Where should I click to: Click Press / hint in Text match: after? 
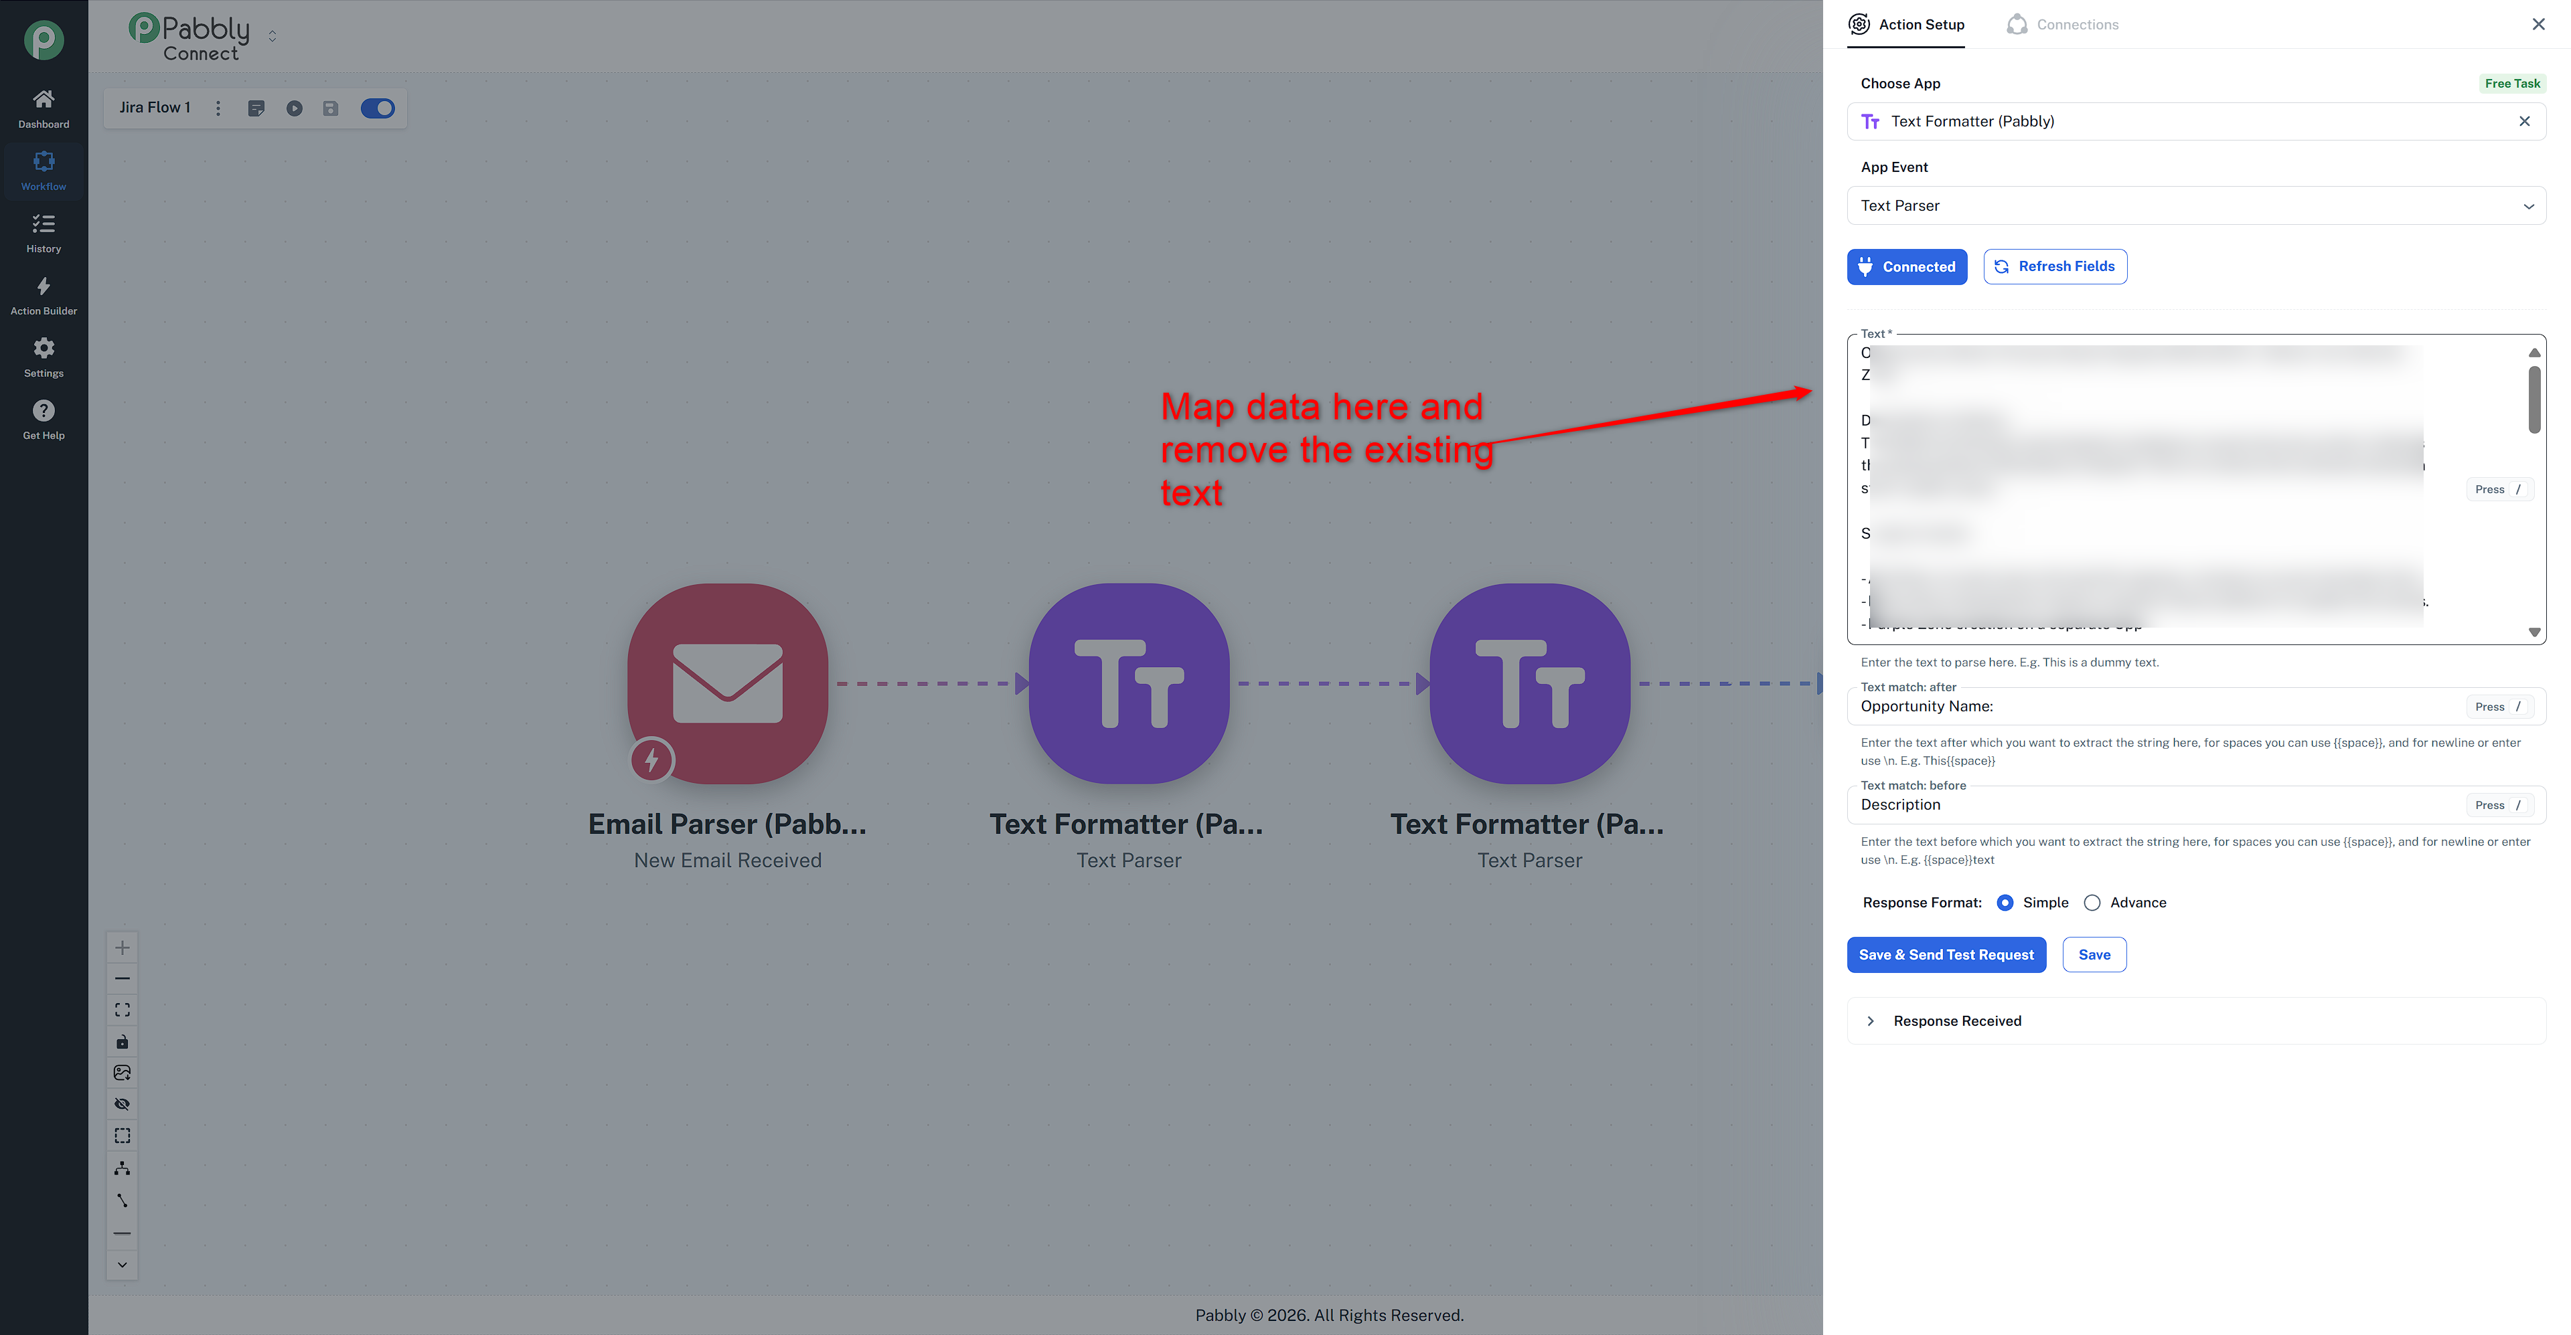point(2499,707)
